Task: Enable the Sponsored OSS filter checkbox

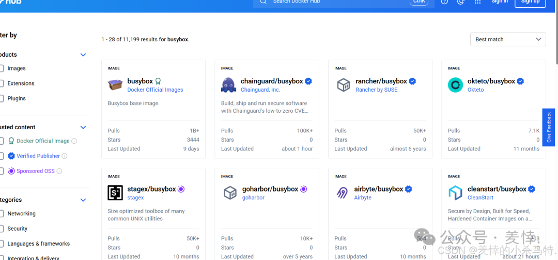Action: point(2,171)
